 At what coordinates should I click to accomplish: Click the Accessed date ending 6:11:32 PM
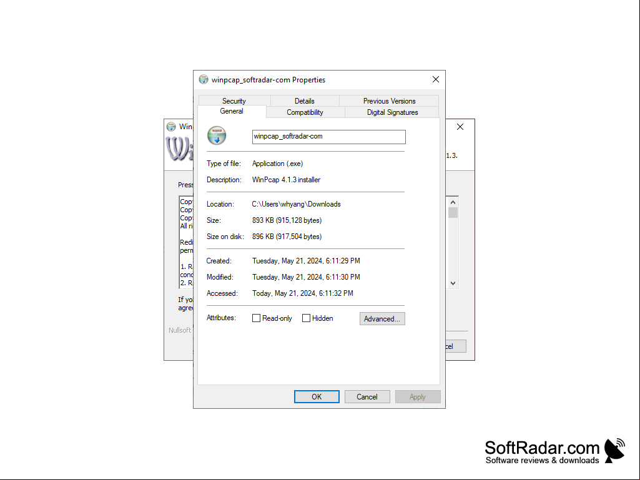tap(303, 293)
